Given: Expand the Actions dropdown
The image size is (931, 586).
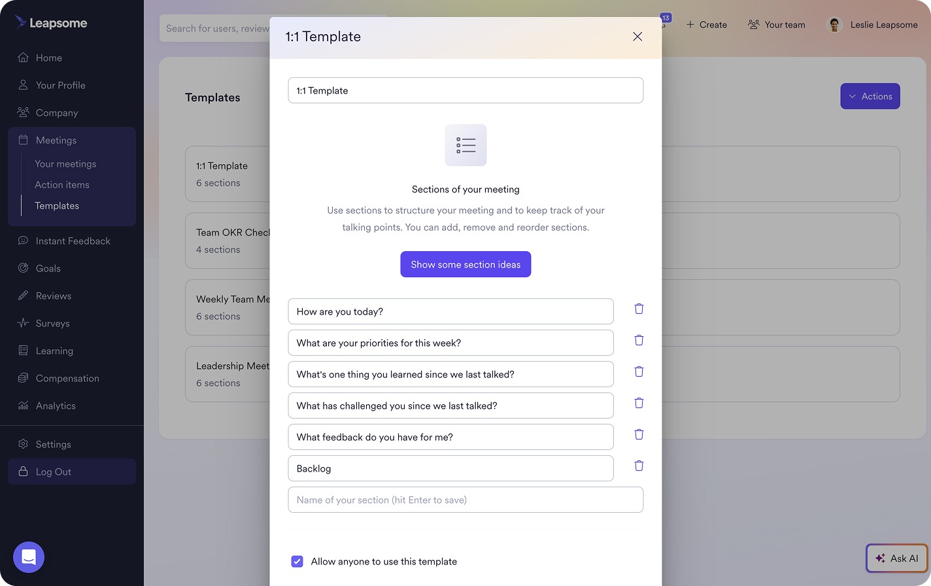Looking at the screenshot, I should click(x=870, y=96).
